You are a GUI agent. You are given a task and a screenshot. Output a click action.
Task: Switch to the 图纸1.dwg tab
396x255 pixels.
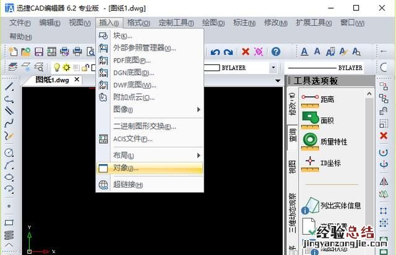tap(52, 80)
